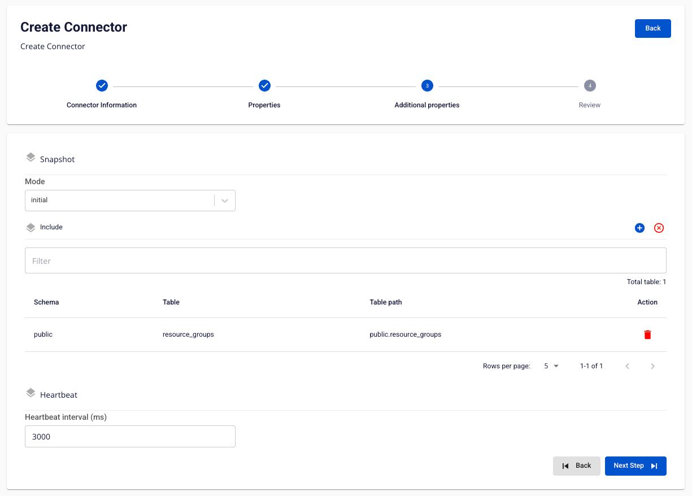This screenshot has width=692, height=496.
Task: Click the Connector Information completed step icon
Action: pos(102,86)
